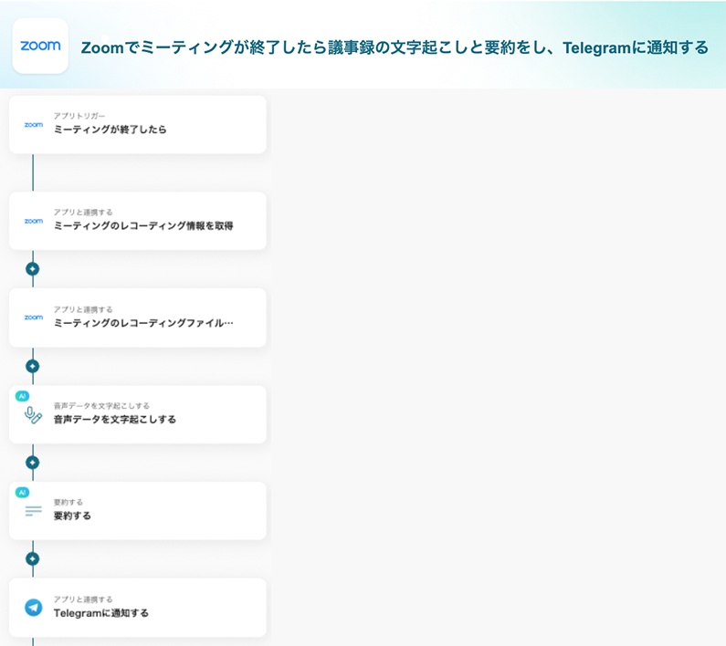726x646 pixels.
Task: Click Telegram icon on Telegramに通知する card
Action: tap(34, 608)
